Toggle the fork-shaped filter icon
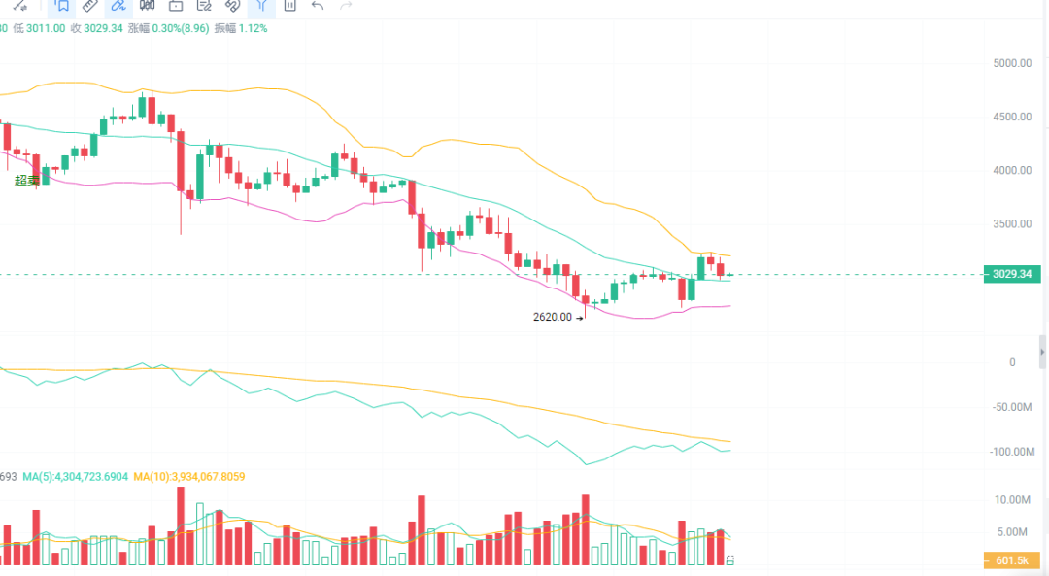This screenshot has width=1049, height=576. pyautogui.click(x=261, y=6)
